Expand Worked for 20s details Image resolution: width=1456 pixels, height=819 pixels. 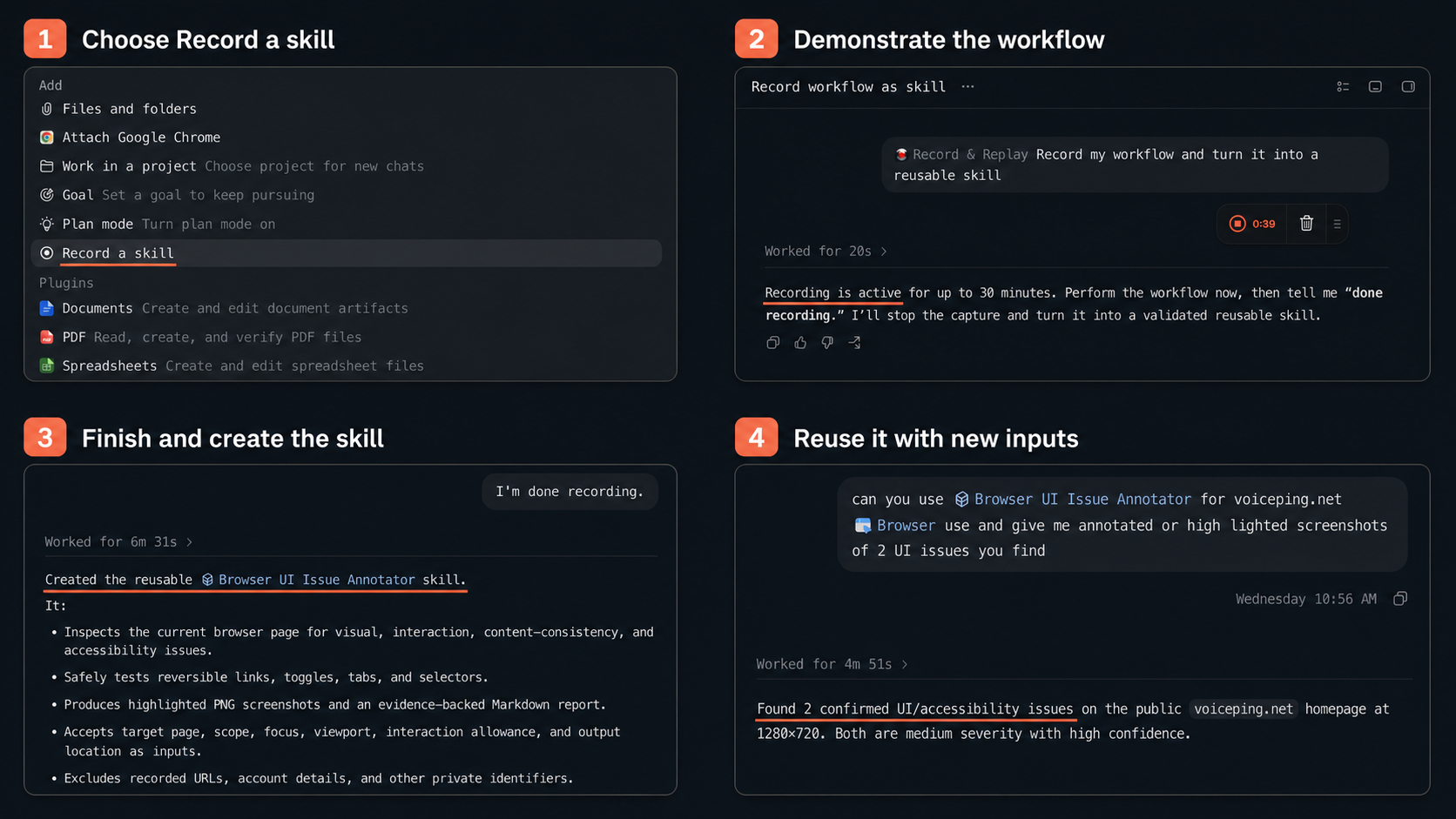(826, 252)
